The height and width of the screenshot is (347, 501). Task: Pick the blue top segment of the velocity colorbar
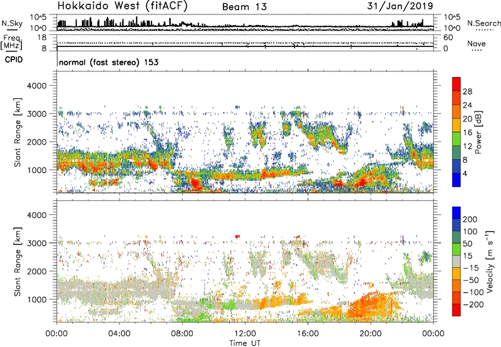coord(457,213)
